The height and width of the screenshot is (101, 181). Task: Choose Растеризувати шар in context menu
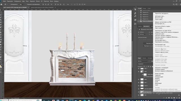160,45
